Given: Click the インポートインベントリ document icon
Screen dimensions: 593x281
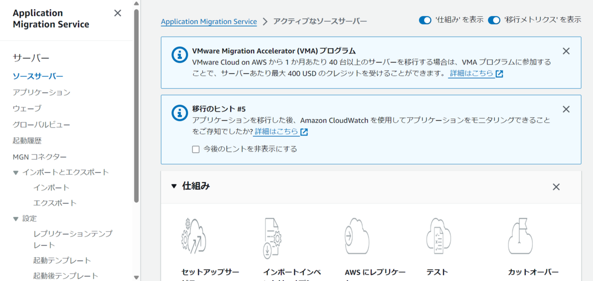Looking at the screenshot, I should [273, 238].
